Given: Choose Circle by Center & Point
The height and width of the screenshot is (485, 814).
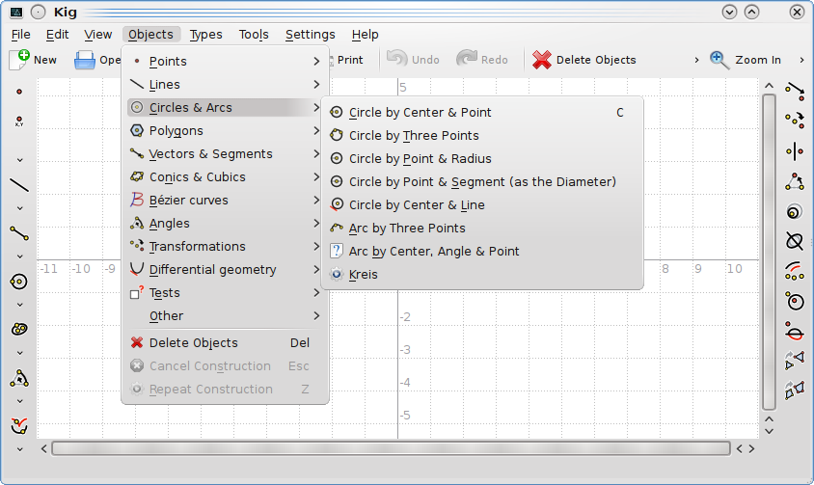Looking at the screenshot, I should 482,112.
